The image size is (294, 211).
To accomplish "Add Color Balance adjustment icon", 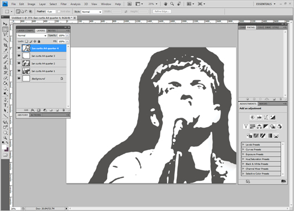I will tap(259, 126).
